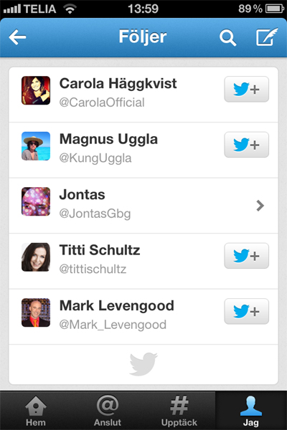Tap Magnus Uggla's avatar with hat
This screenshot has width=287, height=430.
click(x=36, y=146)
